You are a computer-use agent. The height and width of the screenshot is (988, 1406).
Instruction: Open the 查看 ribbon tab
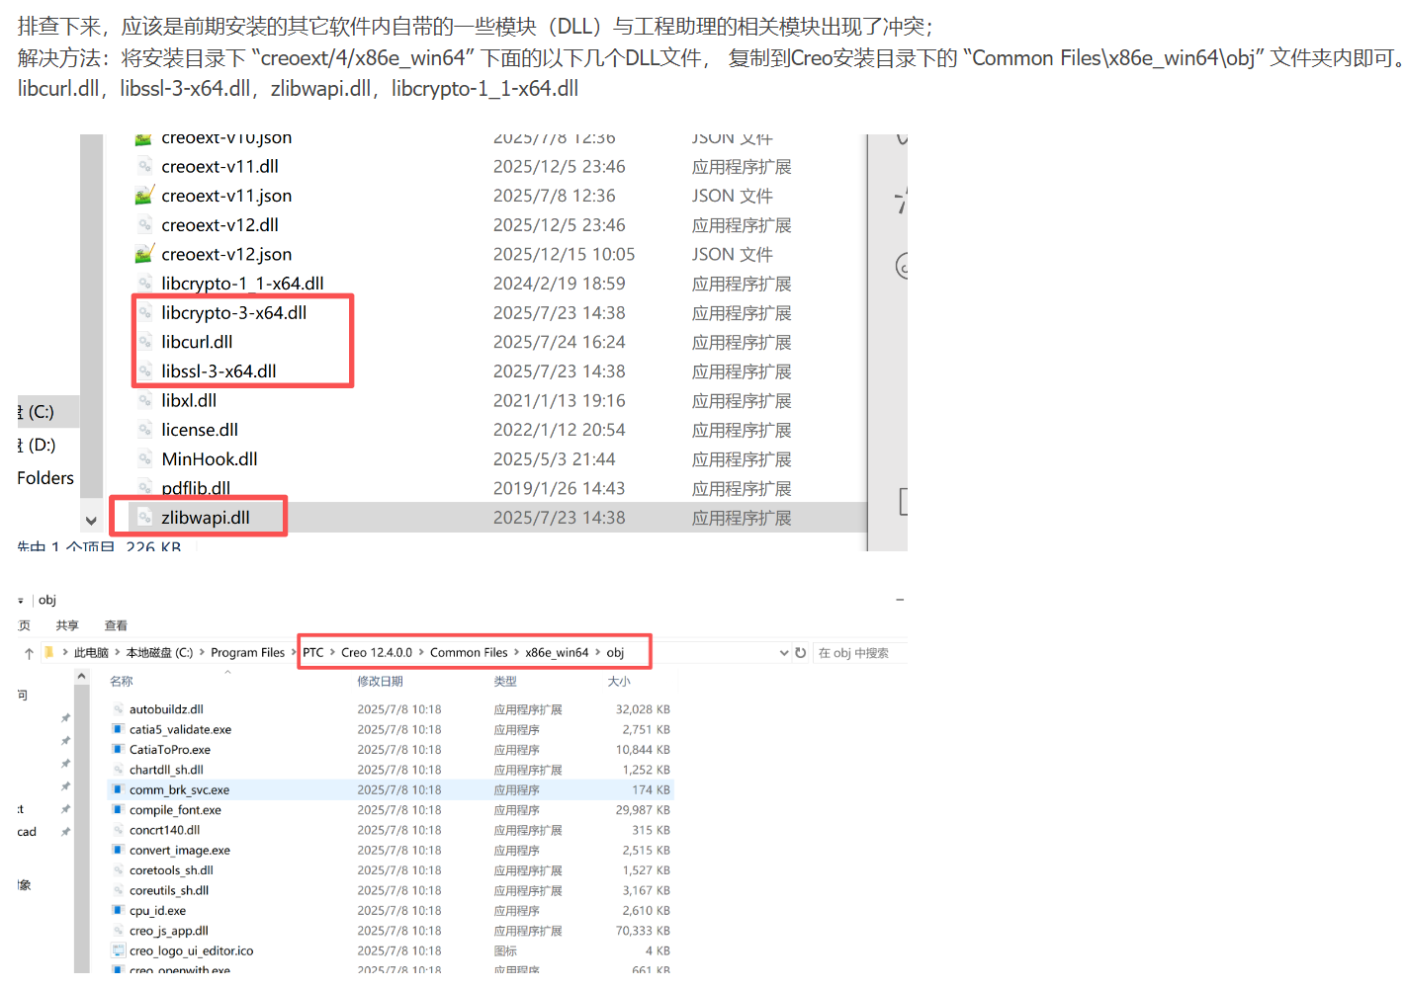(x=116, y=626)
